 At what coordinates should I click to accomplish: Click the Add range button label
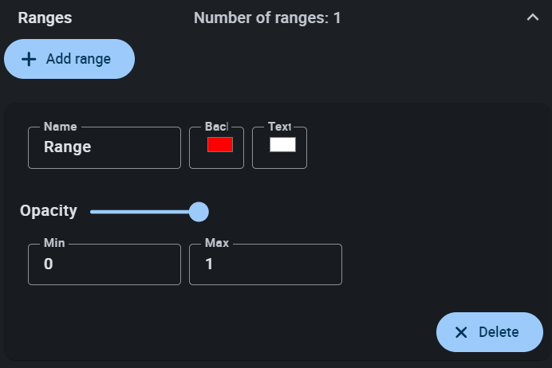tap(78, 59)
